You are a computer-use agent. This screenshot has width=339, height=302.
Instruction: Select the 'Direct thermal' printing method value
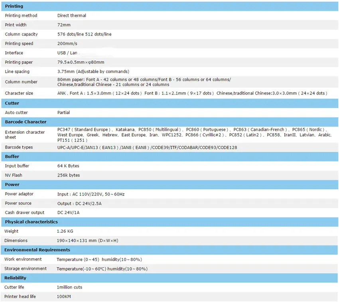(71, 16)
